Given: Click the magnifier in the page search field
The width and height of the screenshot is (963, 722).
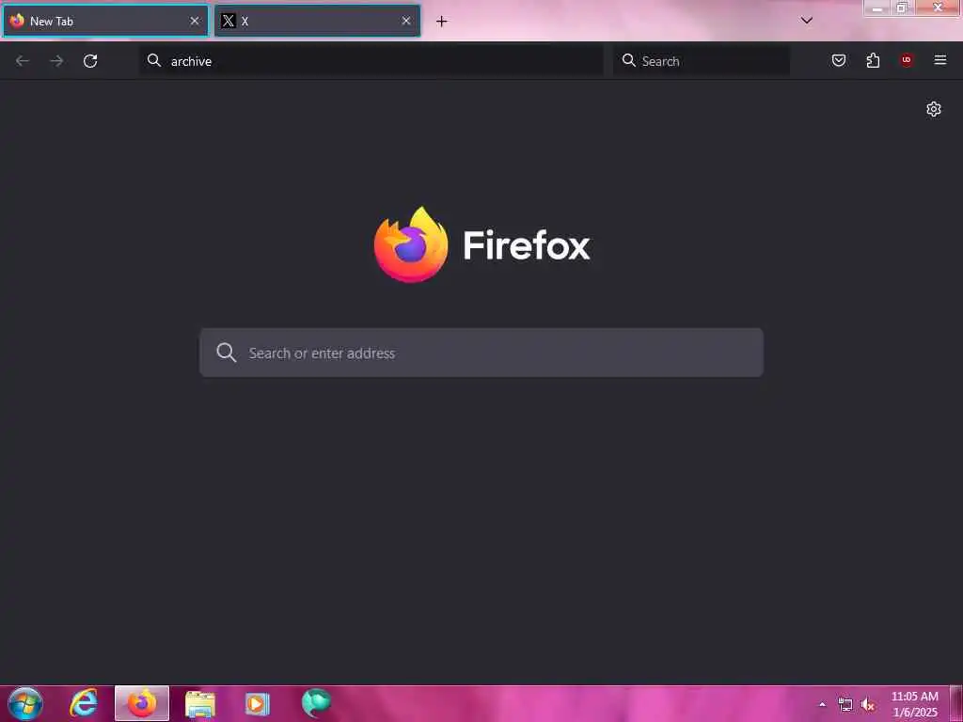Looking at the screenshot, I should pyautogui.click(x=226, y=353).
